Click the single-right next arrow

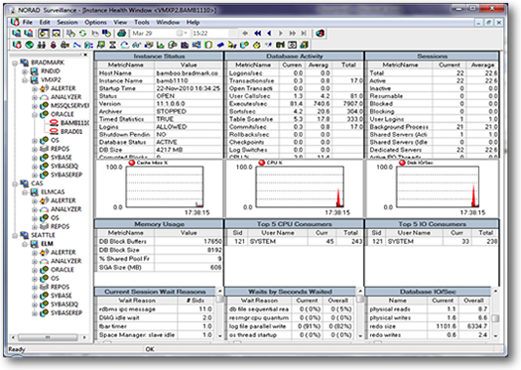(281, 33)
